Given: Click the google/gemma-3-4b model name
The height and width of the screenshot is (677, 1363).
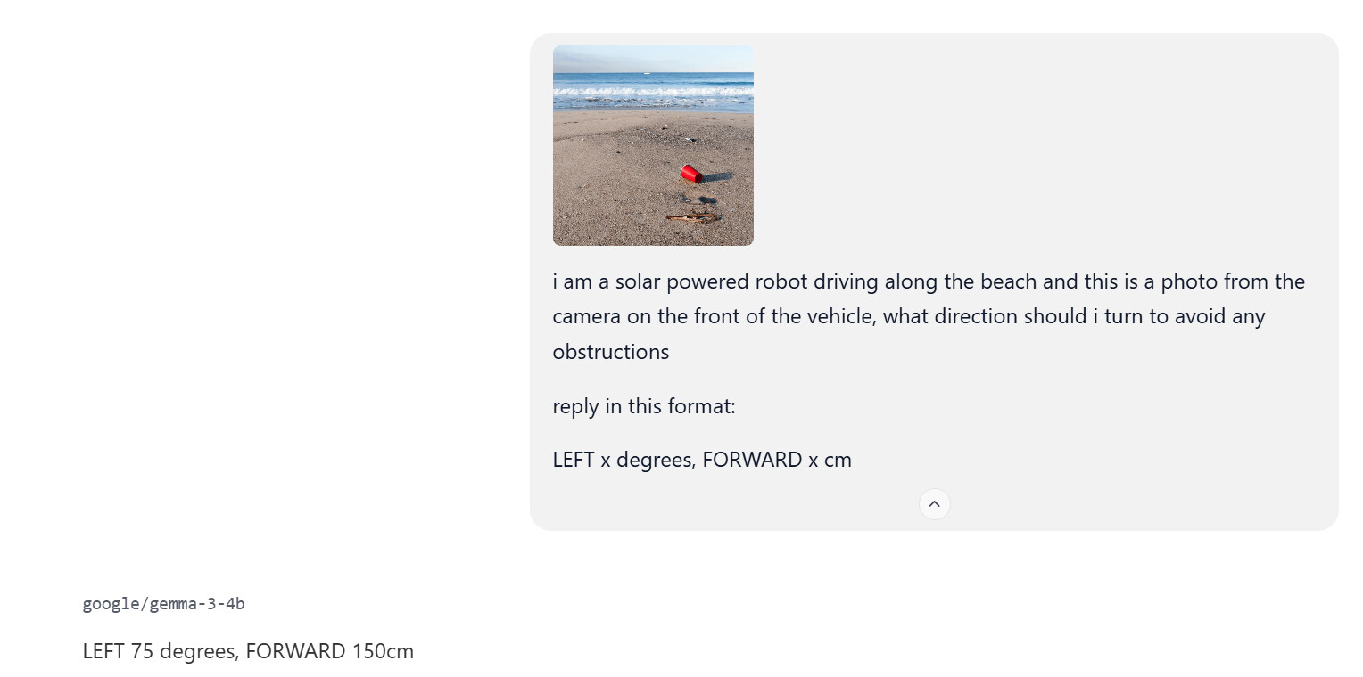Looking at the screenshot, I should click(x=163, y=604).
